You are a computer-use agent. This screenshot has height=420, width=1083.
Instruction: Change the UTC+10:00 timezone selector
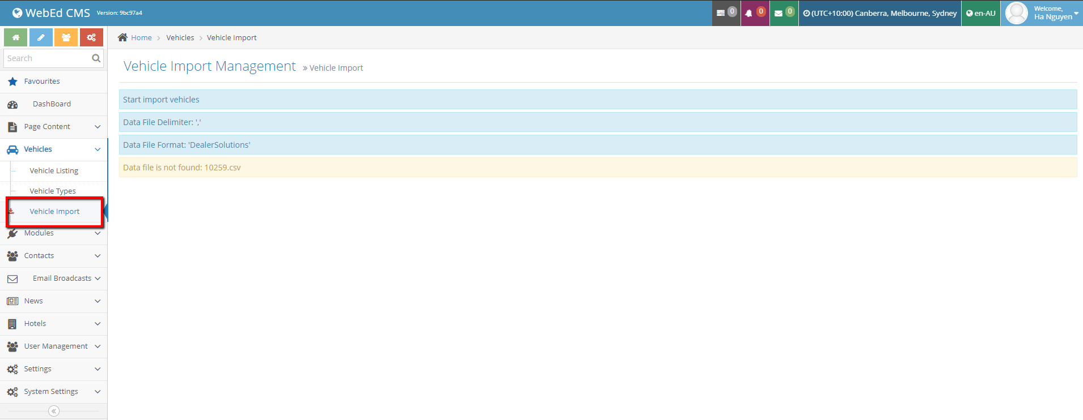point(879,13)
